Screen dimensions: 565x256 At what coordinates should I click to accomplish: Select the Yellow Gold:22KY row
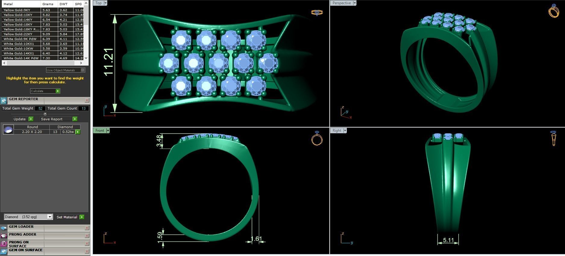click(x=43, y=34)
